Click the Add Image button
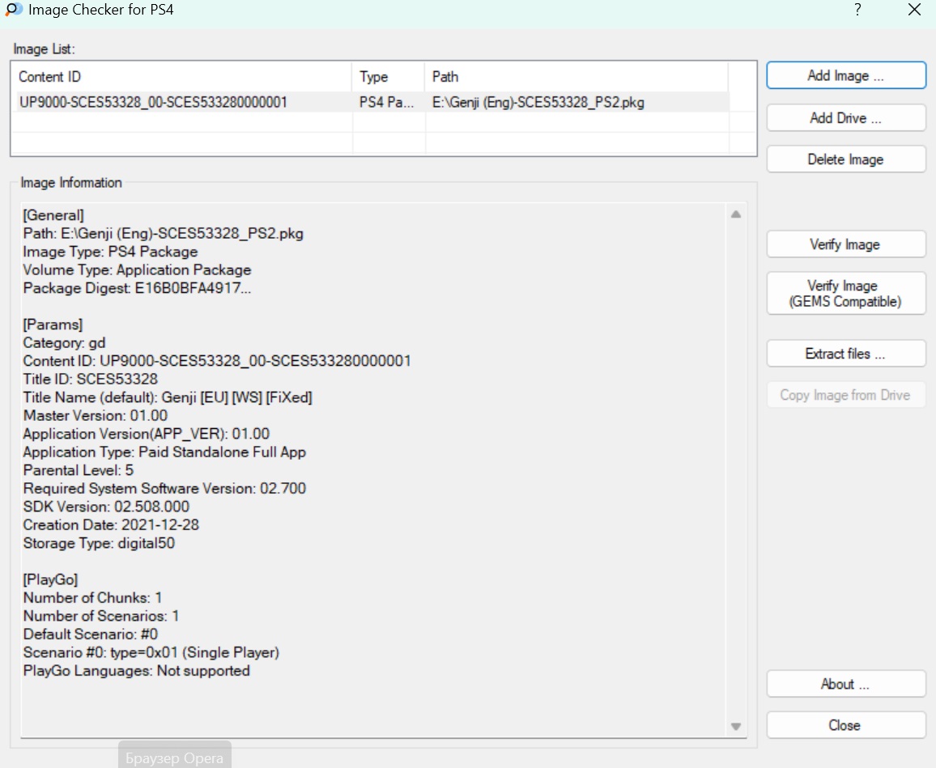This screenshot has width=936, height=768. [846, 76]
